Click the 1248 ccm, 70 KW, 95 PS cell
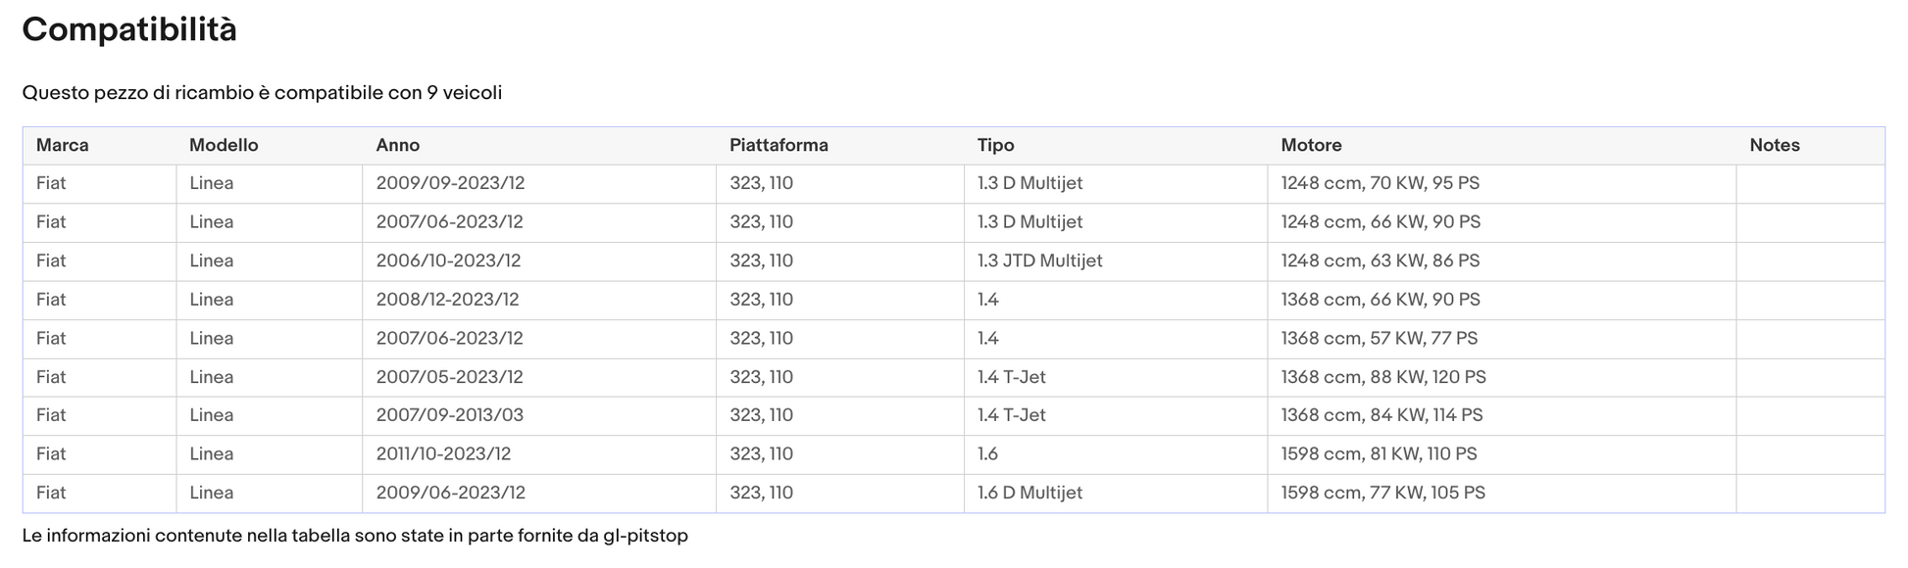 pos(1502,184)
